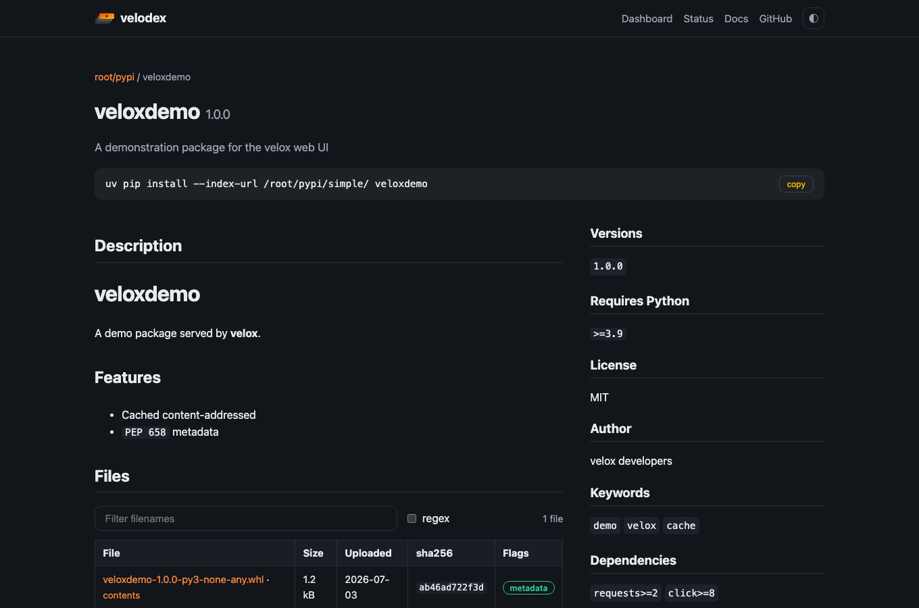Go to Docs in the header
Viewport: 919px width, 608px height.
point(736,19)
